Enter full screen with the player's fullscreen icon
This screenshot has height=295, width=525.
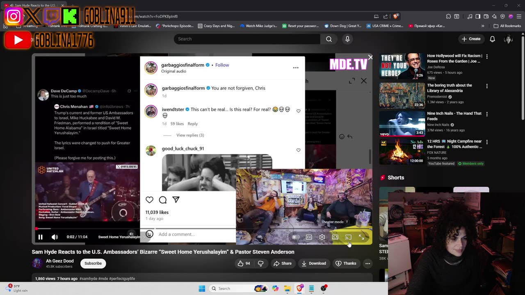[361, 237]
